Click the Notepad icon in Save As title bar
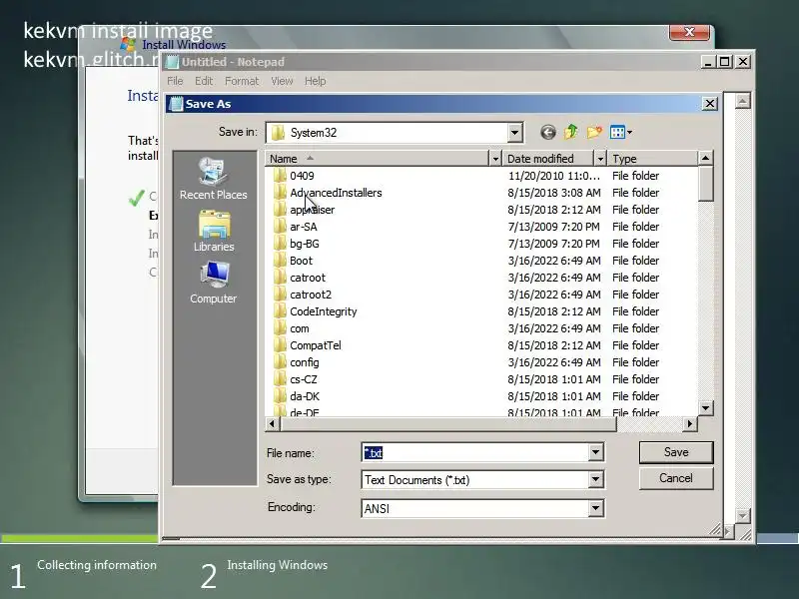The height and width of the screenshot is (599, 799). [176, 104]
